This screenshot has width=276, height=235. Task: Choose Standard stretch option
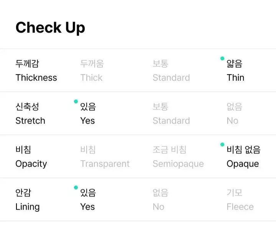tap(171, 114)
